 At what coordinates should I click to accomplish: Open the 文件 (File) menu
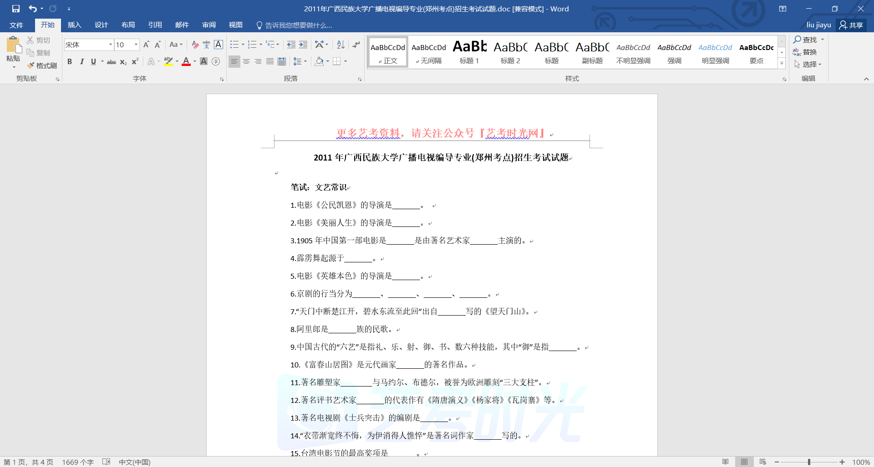point(16,25)
